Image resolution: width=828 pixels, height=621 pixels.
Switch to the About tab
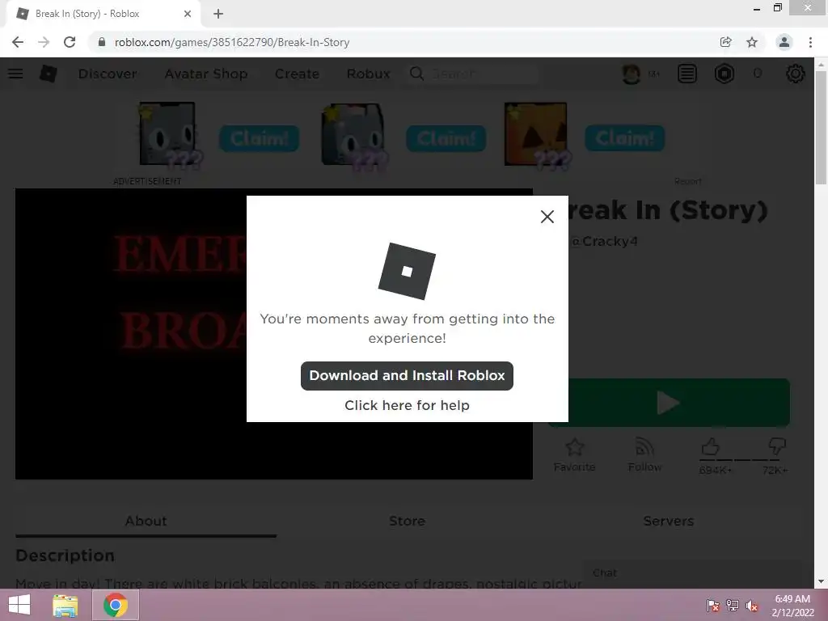click(146, 522)
